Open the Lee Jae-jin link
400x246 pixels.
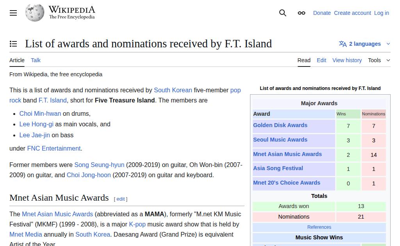34,135
